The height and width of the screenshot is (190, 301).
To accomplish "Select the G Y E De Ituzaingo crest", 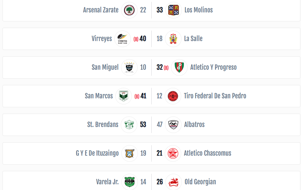I will (x=130, y=153).
